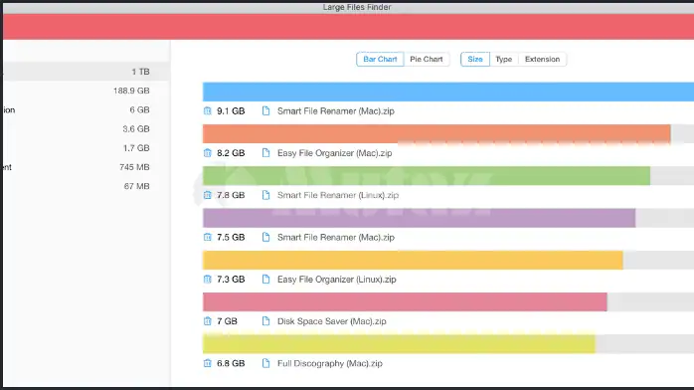The width and height of the screenshot is (694, 390).
Task: Click the trash icon beside 6.8 GB
Action: [207, 363]
